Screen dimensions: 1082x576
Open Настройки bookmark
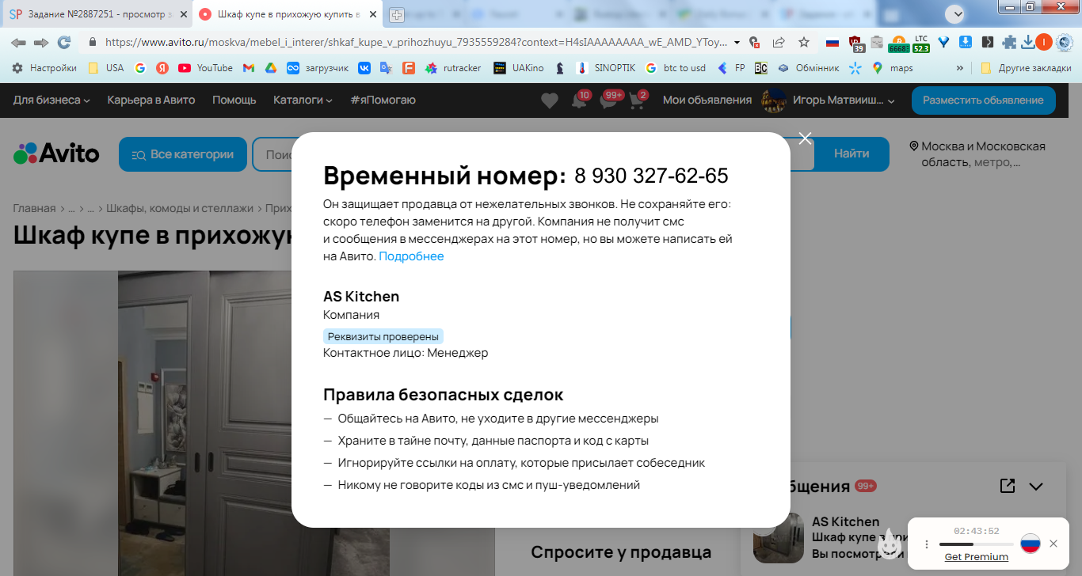coord(44,68)
